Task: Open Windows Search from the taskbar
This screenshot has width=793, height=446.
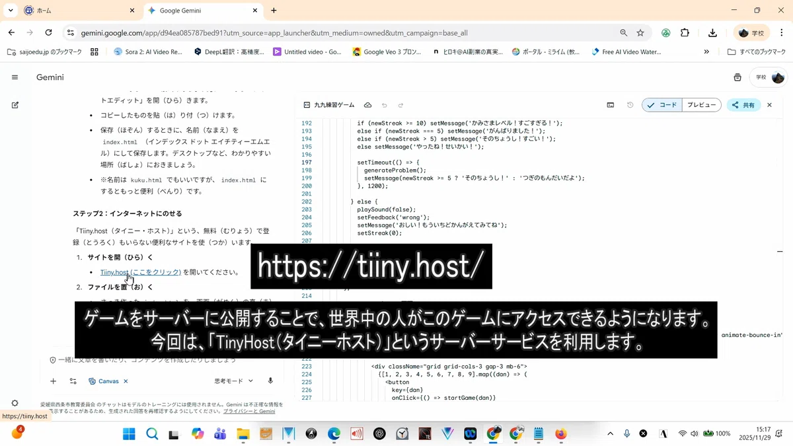Action: (152, 433)
